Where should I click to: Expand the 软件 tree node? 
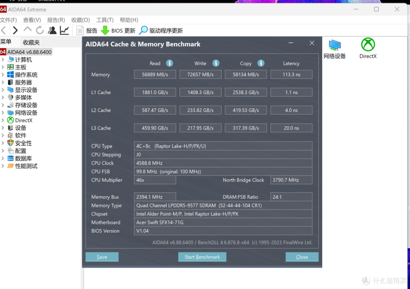click(x=3, y=136)
